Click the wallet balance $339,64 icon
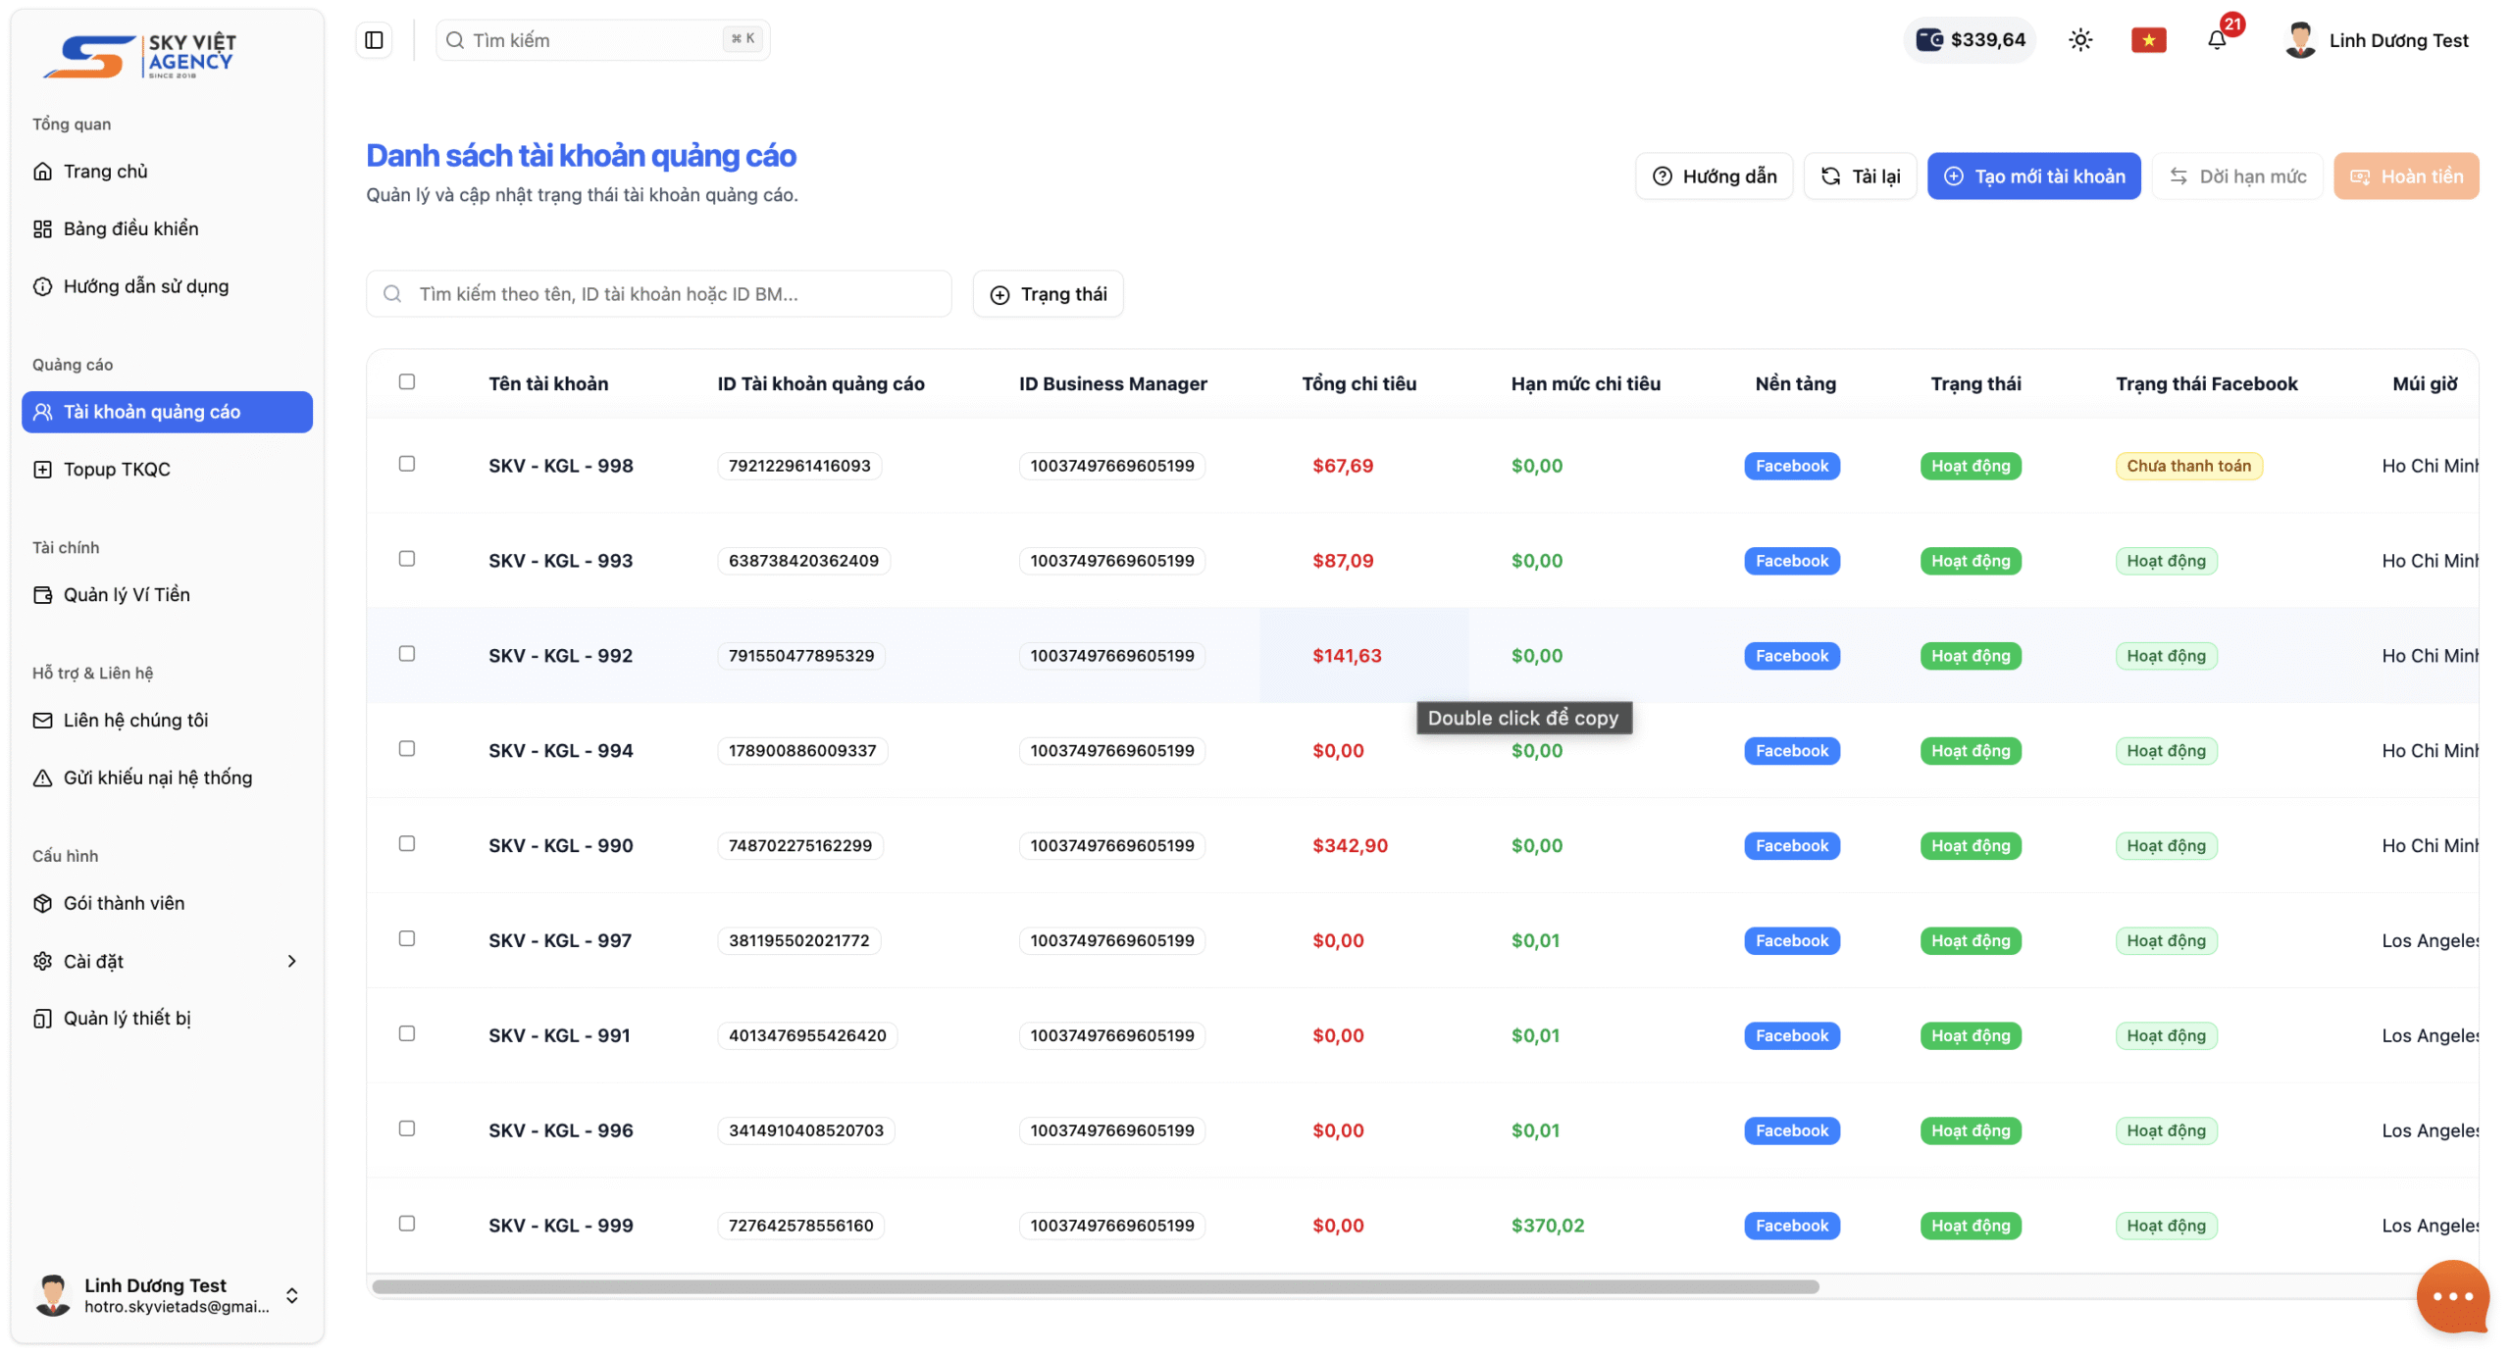The height and width of the screenshot is (1354, 2511). click(x=1929, y=40)
